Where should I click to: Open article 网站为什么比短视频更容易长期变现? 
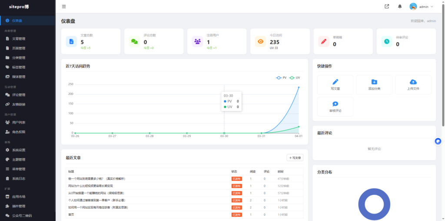90,186
